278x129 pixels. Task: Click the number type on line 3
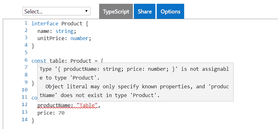[79, 38]
